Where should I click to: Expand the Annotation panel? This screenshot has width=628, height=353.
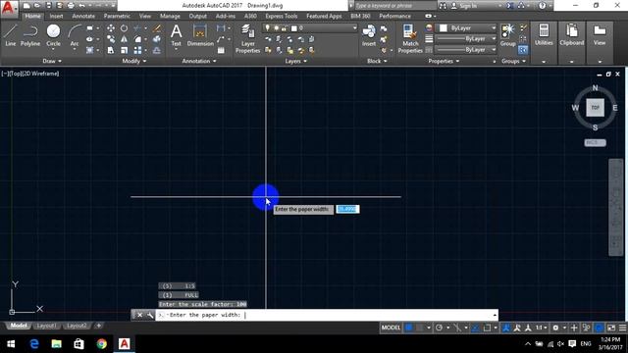pyautogui.click(x=199, y=61)
